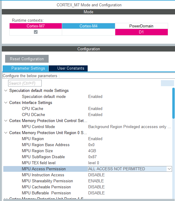Screen dimensions: 175x201
Task: Click the D1 PowerDomain cell
Action: pyautogui.click(x=141, y=32)
